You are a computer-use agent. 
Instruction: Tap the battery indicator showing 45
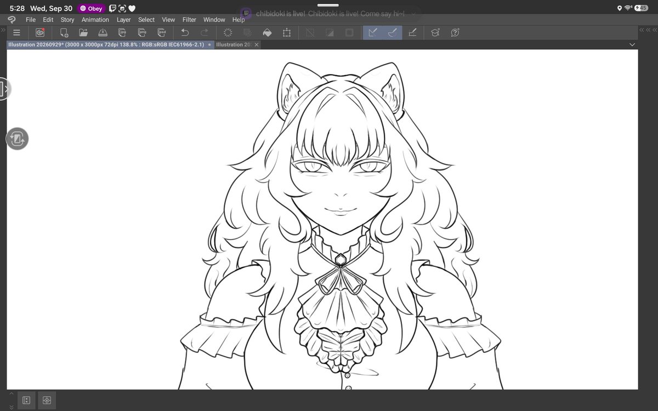tap(642, 8)
